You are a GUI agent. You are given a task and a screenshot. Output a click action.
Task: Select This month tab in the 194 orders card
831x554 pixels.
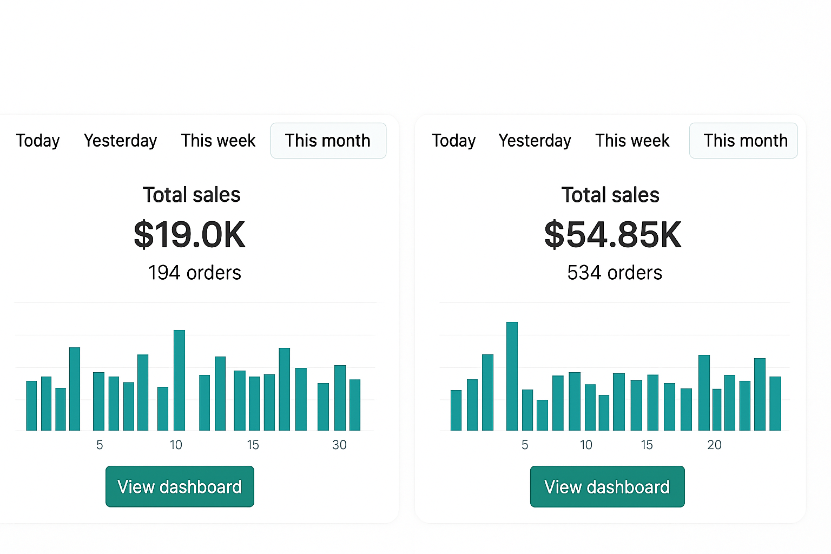coord(328,141)
